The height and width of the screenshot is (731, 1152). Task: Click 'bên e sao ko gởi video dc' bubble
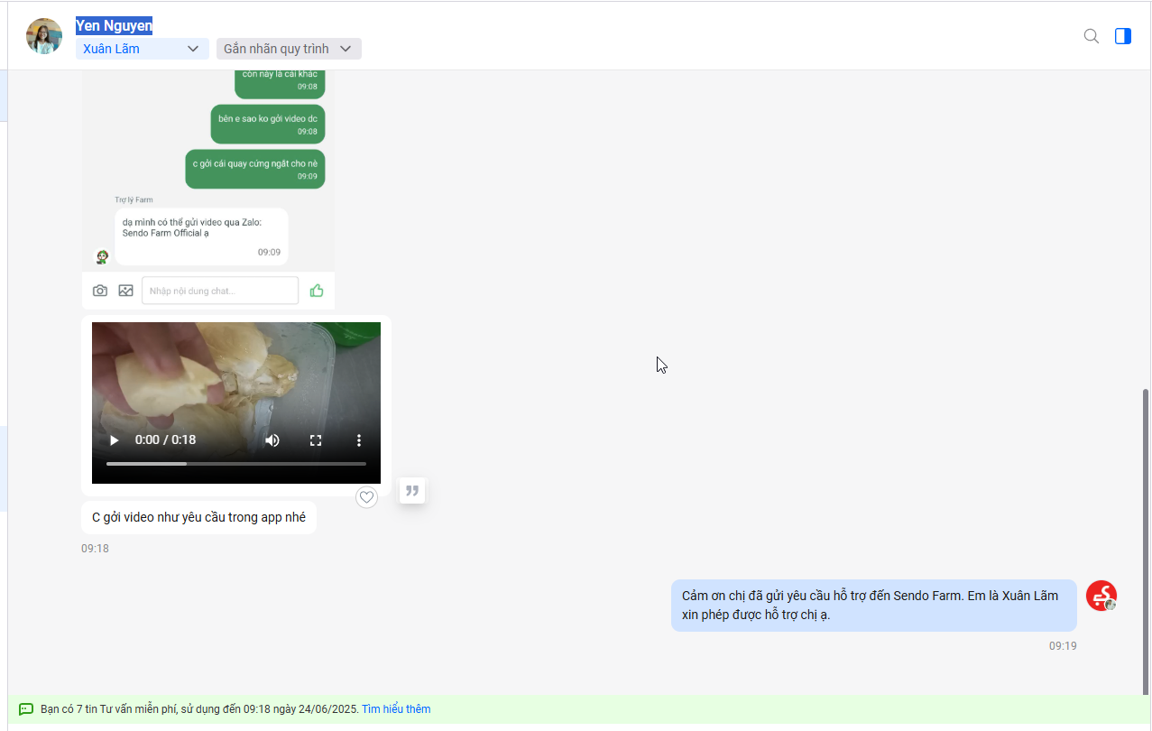[x=268, y=125]
